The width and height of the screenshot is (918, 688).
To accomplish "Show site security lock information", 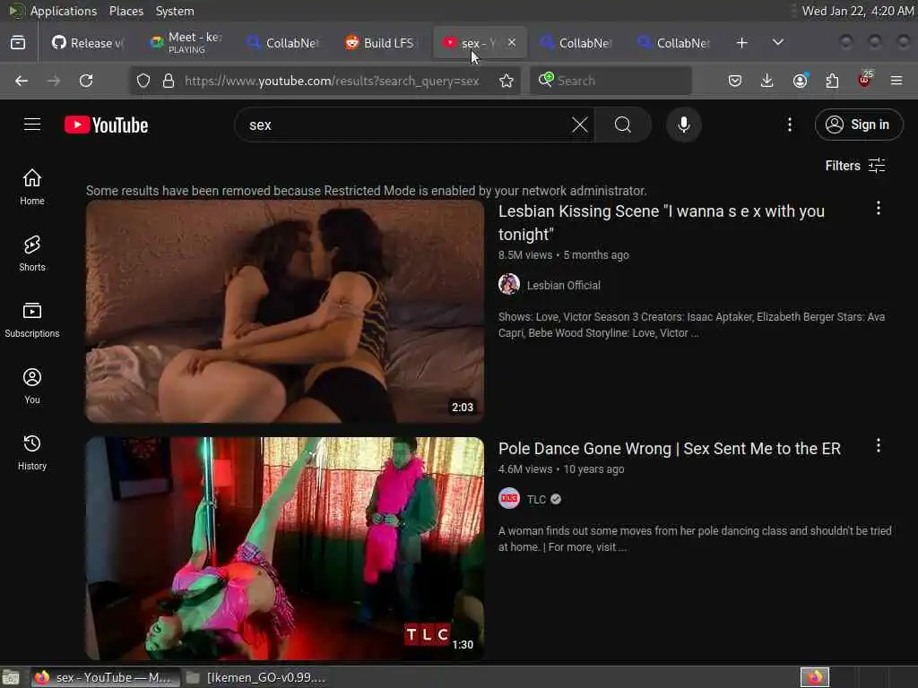I will (x=169, y=81).
